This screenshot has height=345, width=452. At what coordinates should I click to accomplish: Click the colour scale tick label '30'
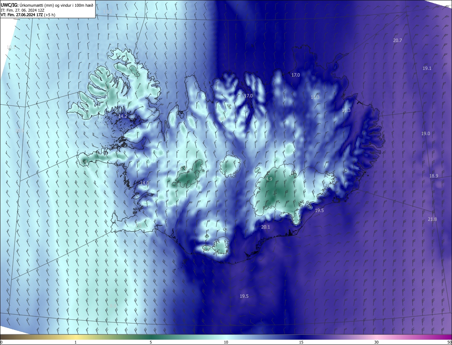pyautogui.click(x=376, y=342)
